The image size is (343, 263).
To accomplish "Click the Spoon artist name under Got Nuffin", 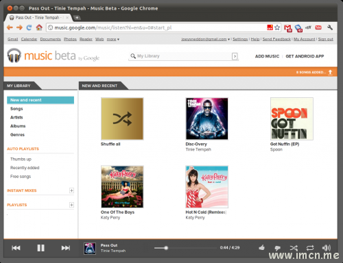I will 276,149.
